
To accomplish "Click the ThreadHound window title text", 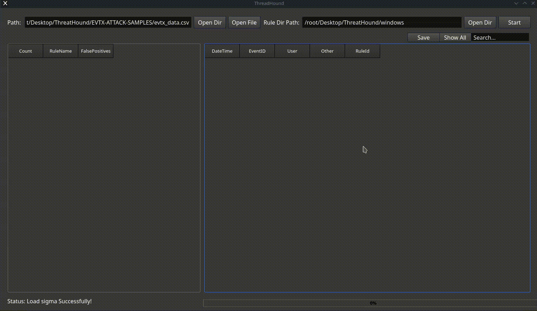I will click(269, 3).
